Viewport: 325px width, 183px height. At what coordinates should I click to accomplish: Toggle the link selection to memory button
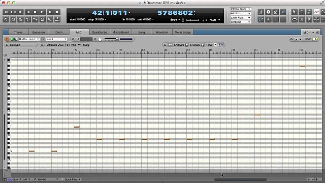click(x=35, y=19)
